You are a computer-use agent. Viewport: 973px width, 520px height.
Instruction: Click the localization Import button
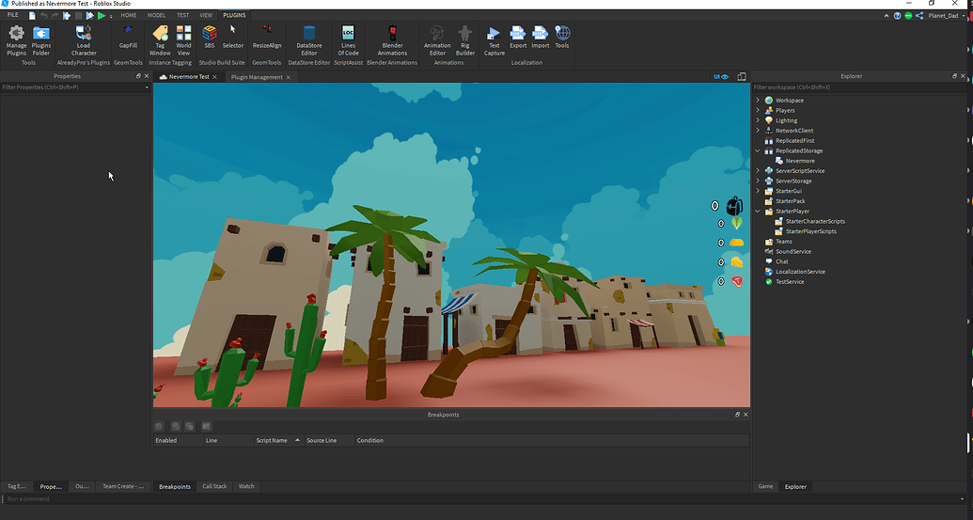pyautogui.click(x=540, y=38)
